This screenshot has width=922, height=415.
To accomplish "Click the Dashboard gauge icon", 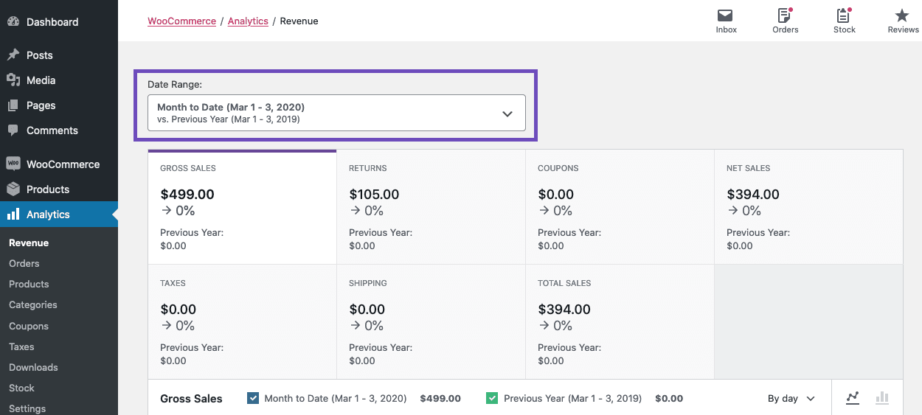I will click(x=13, y=22).
